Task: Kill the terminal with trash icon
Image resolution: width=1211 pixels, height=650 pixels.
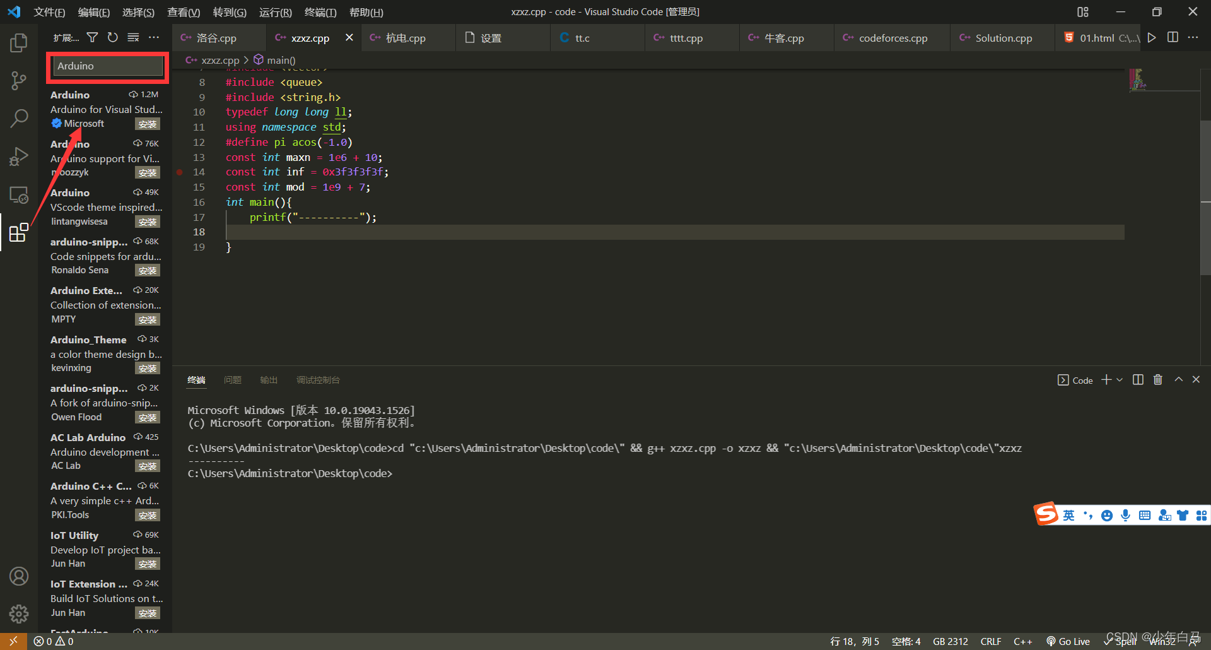Action: coord(1158,380)
